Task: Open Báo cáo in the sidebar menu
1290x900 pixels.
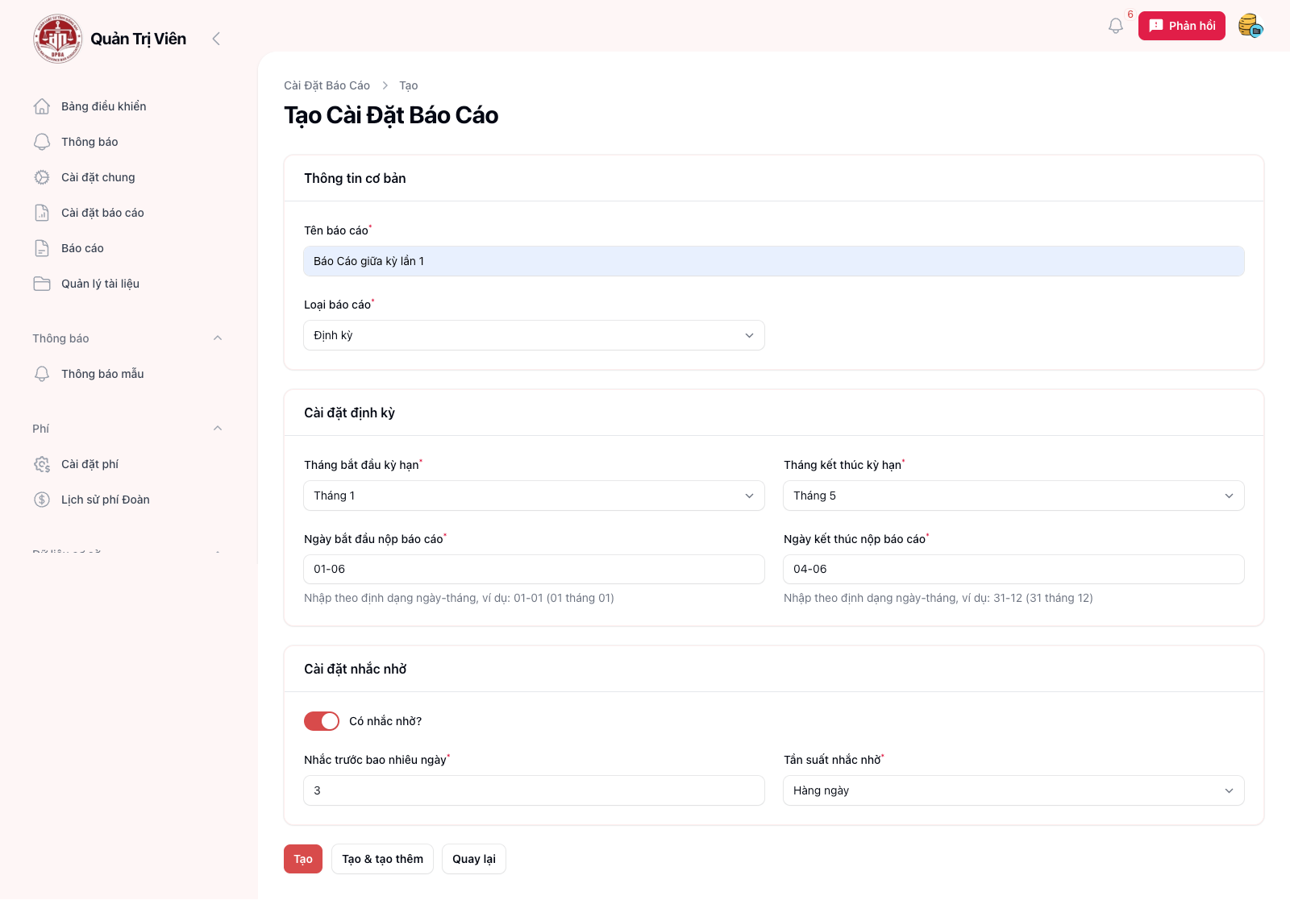Action: click(x=82, y=248)
